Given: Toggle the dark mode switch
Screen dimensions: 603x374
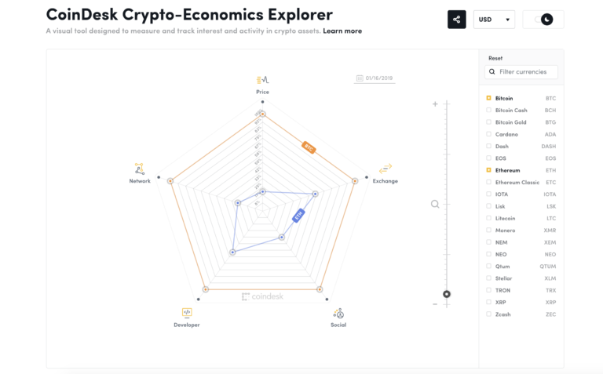Looking at the screenshot, I should pyautogui.click(x=543, y=20).
